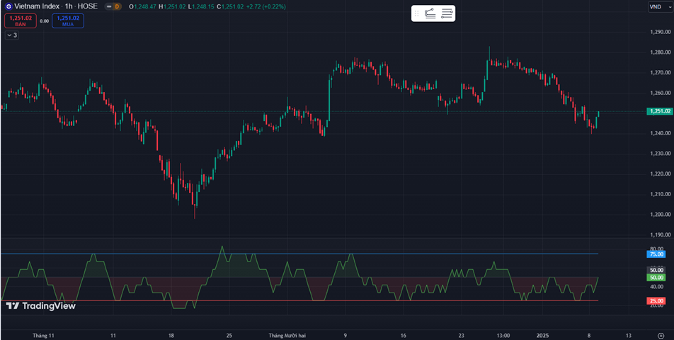Open time axis settings gear icon
674x340 pixels.
[660, 334]
